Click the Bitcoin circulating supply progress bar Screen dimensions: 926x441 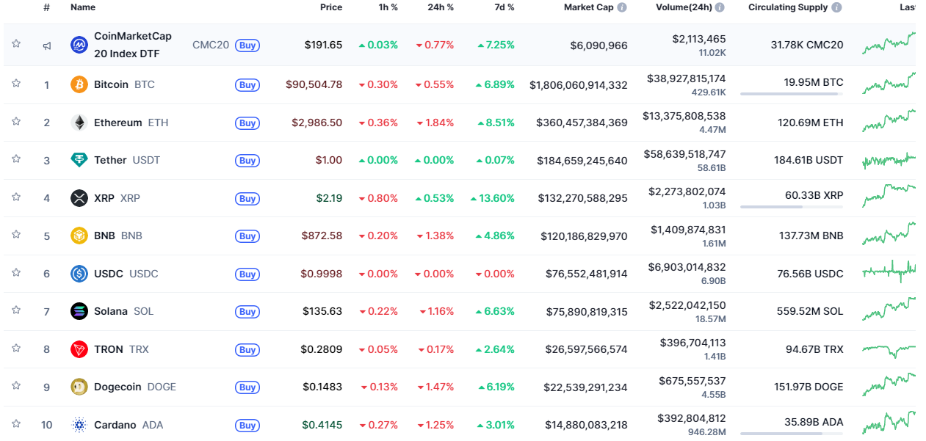[792, 94]
